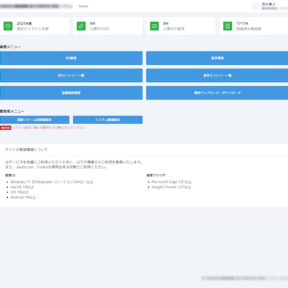Open the WS管理 button
This screenshot has width=288, height=288.
[x=71, y=58]
